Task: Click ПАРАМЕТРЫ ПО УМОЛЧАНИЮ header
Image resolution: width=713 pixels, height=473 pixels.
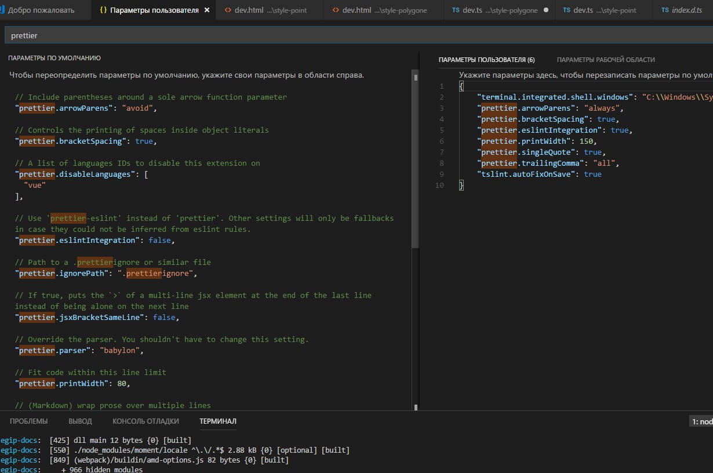Action: (x=54, y=58)
